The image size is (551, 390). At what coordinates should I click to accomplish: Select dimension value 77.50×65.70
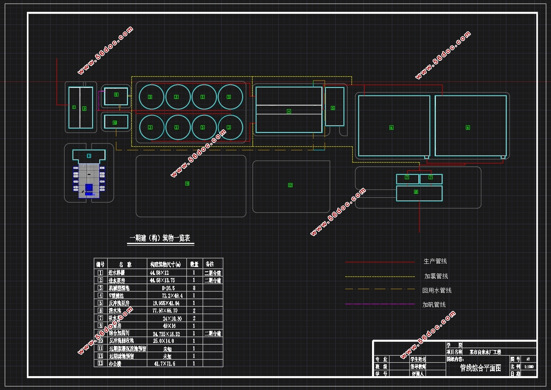click(165, 310)
